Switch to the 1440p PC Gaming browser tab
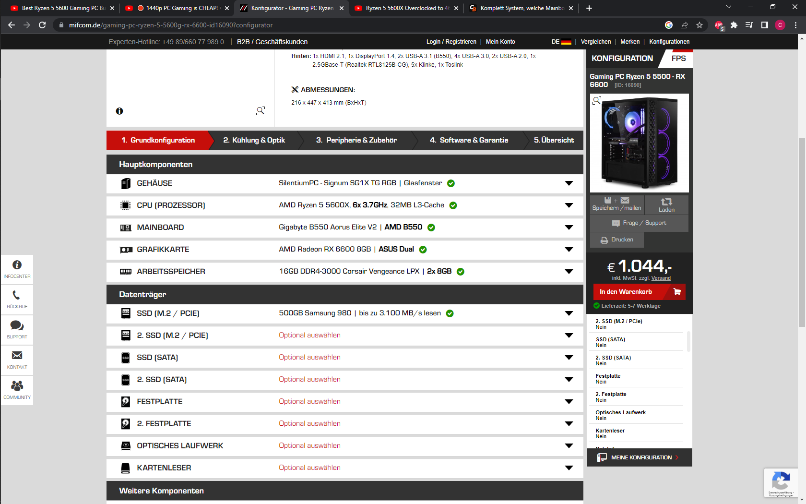This screenshot has height=504, width=806. pos(177,8)
